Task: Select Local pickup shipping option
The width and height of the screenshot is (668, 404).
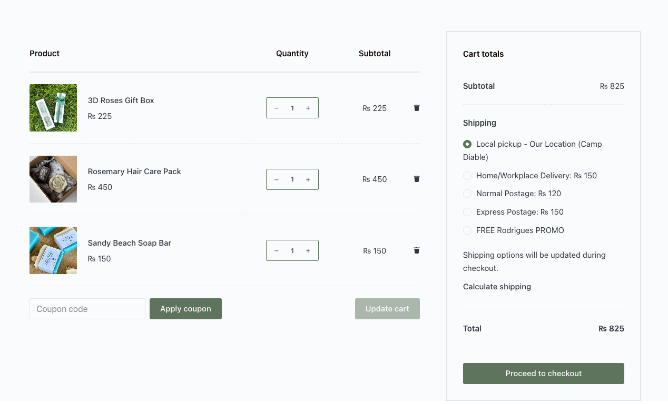Action: click(x=467, y=144)
